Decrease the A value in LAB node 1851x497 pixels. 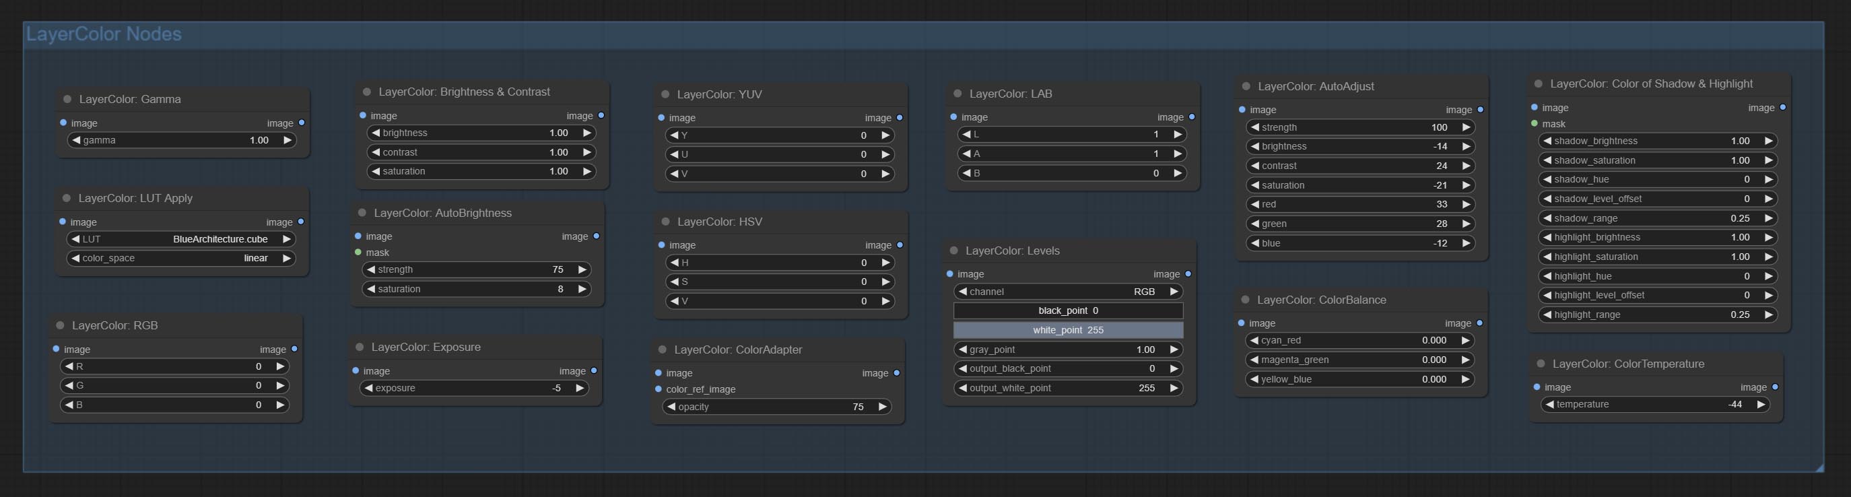pos(966,154)
